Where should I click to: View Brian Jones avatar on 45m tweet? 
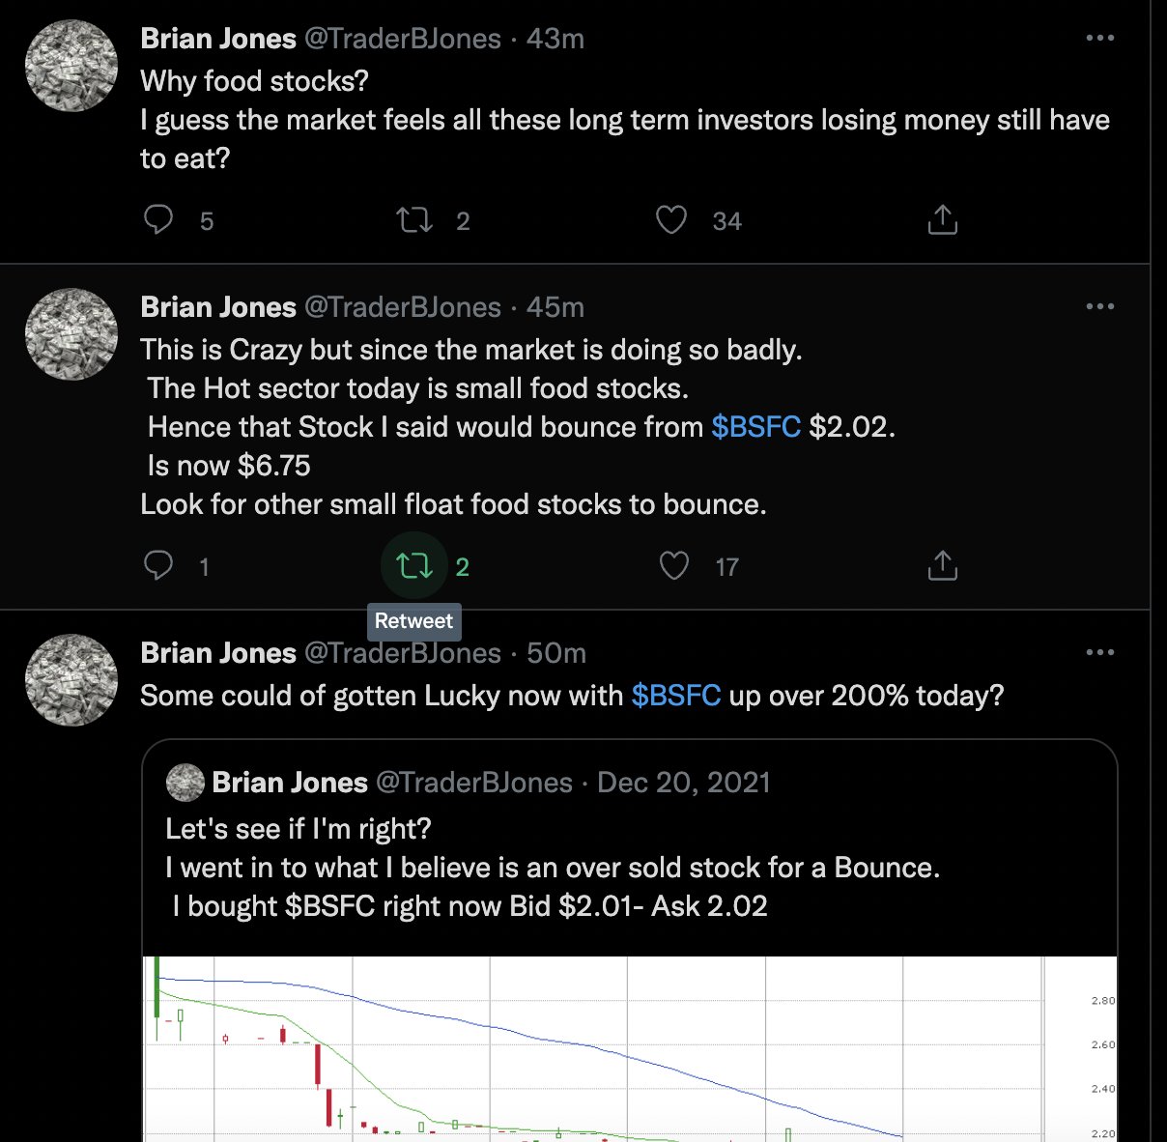point(71,334)
